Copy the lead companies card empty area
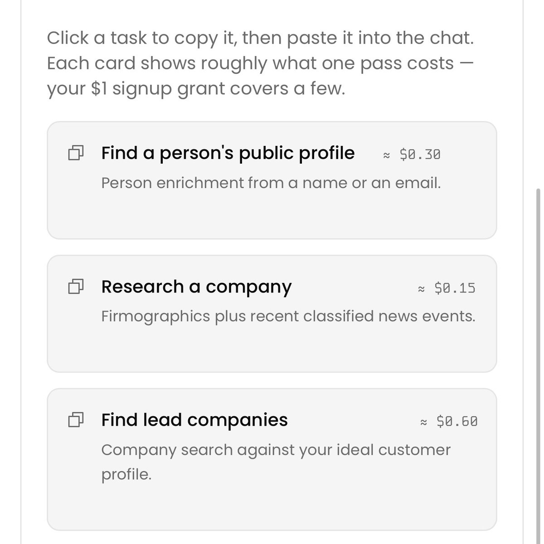Image resolution: width=544 pixels, height=544 pixels. 272,505
